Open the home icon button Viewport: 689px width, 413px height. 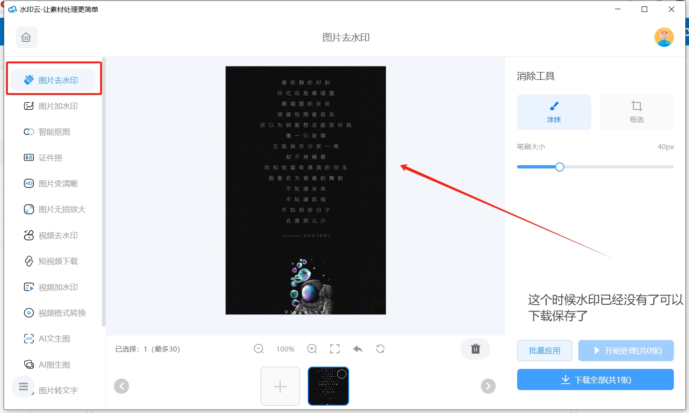coord(27,38)
